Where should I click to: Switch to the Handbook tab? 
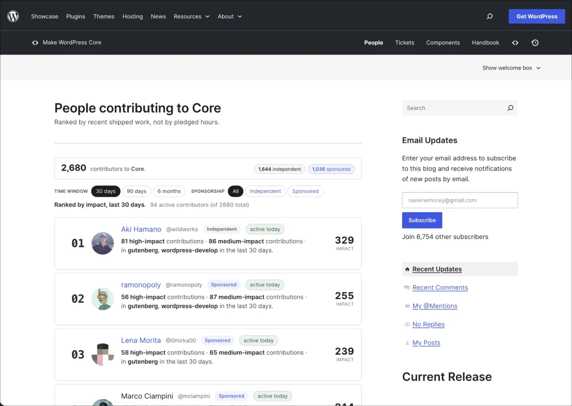(485, 42)
